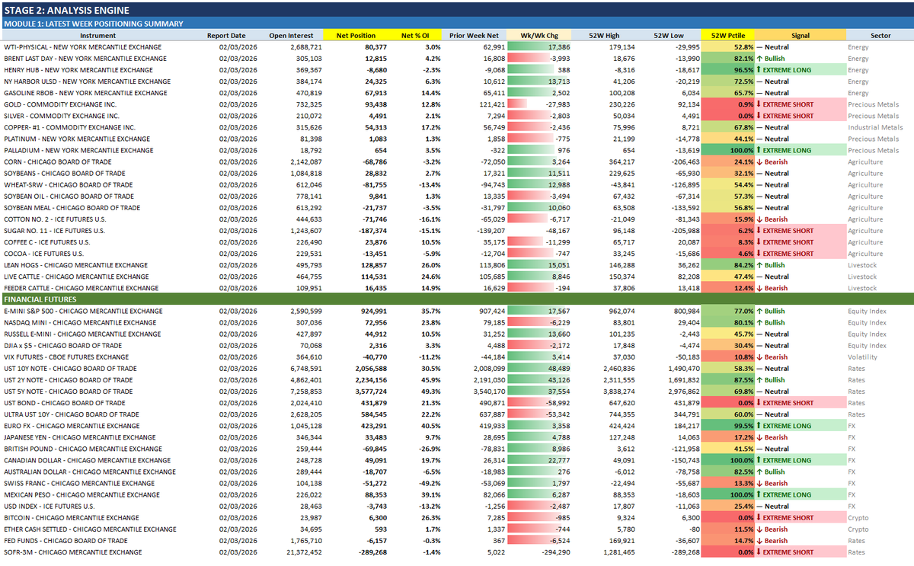The height and width of the screenshot is (566, 914).
Task: Click LEAN HOGS Bullish signal cell
Action: click(x=801, y=265)
